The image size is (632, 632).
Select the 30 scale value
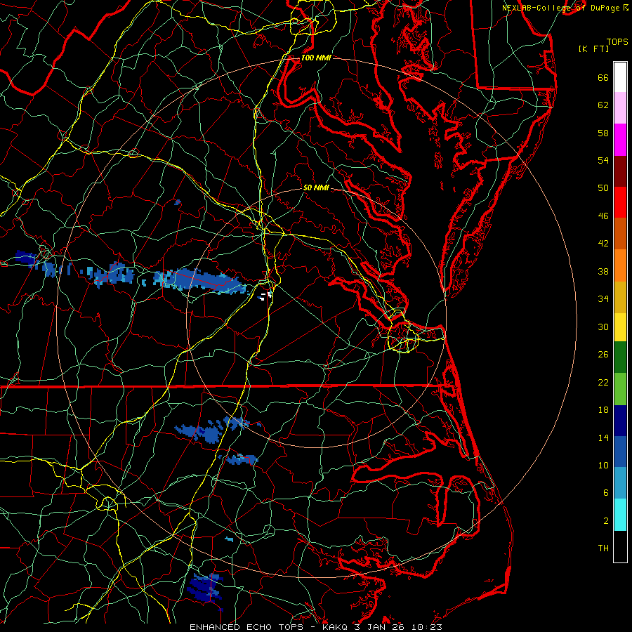tap(603, 327)
